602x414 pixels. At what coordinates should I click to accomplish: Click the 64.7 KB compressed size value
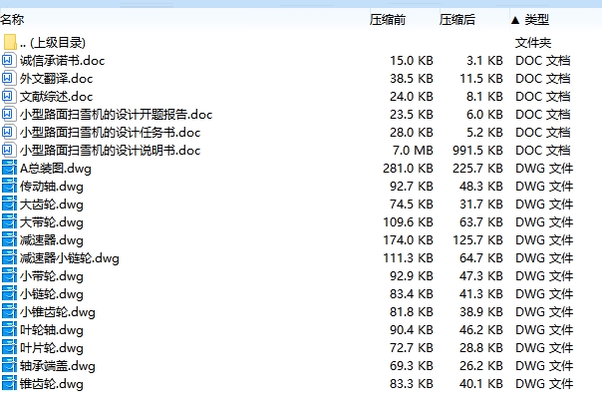[481, 257]
